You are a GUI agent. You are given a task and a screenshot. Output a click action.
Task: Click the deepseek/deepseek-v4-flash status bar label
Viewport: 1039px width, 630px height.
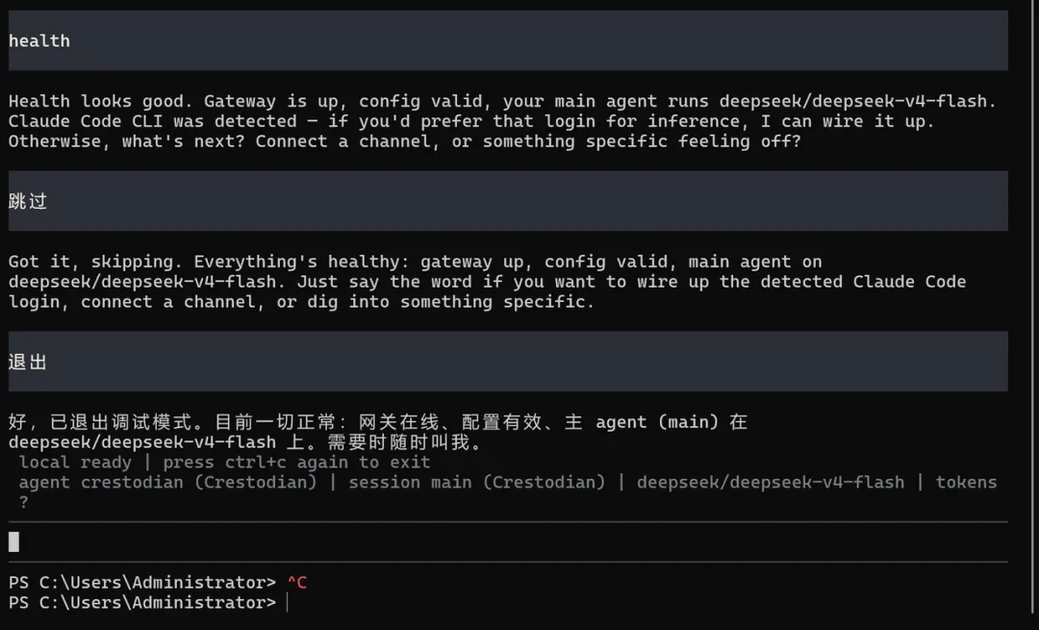pyautogui.click(x=770, y=482)
